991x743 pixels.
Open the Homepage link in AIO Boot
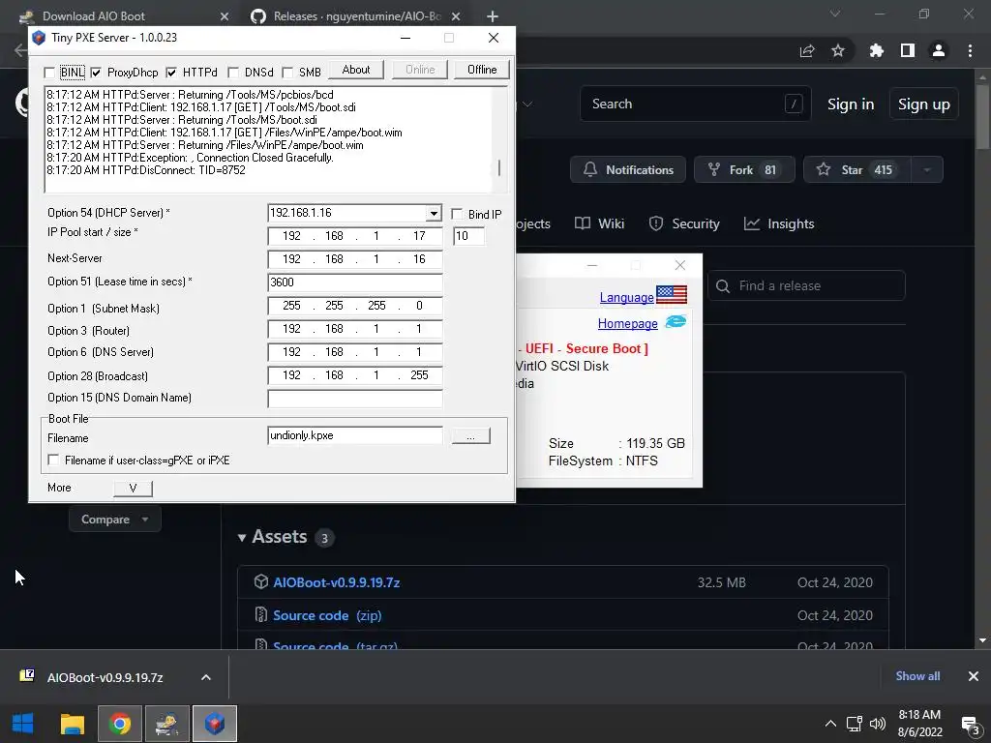(627, 323)
